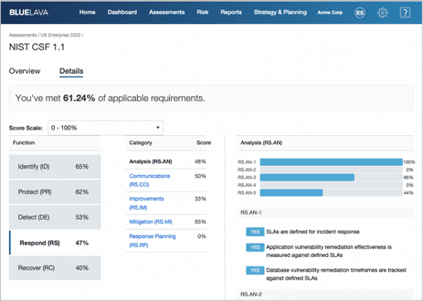The width and height of the screenshot is (423, 301).
Task: Click the RS.AN-1 section header
Action: coord(325,212)
